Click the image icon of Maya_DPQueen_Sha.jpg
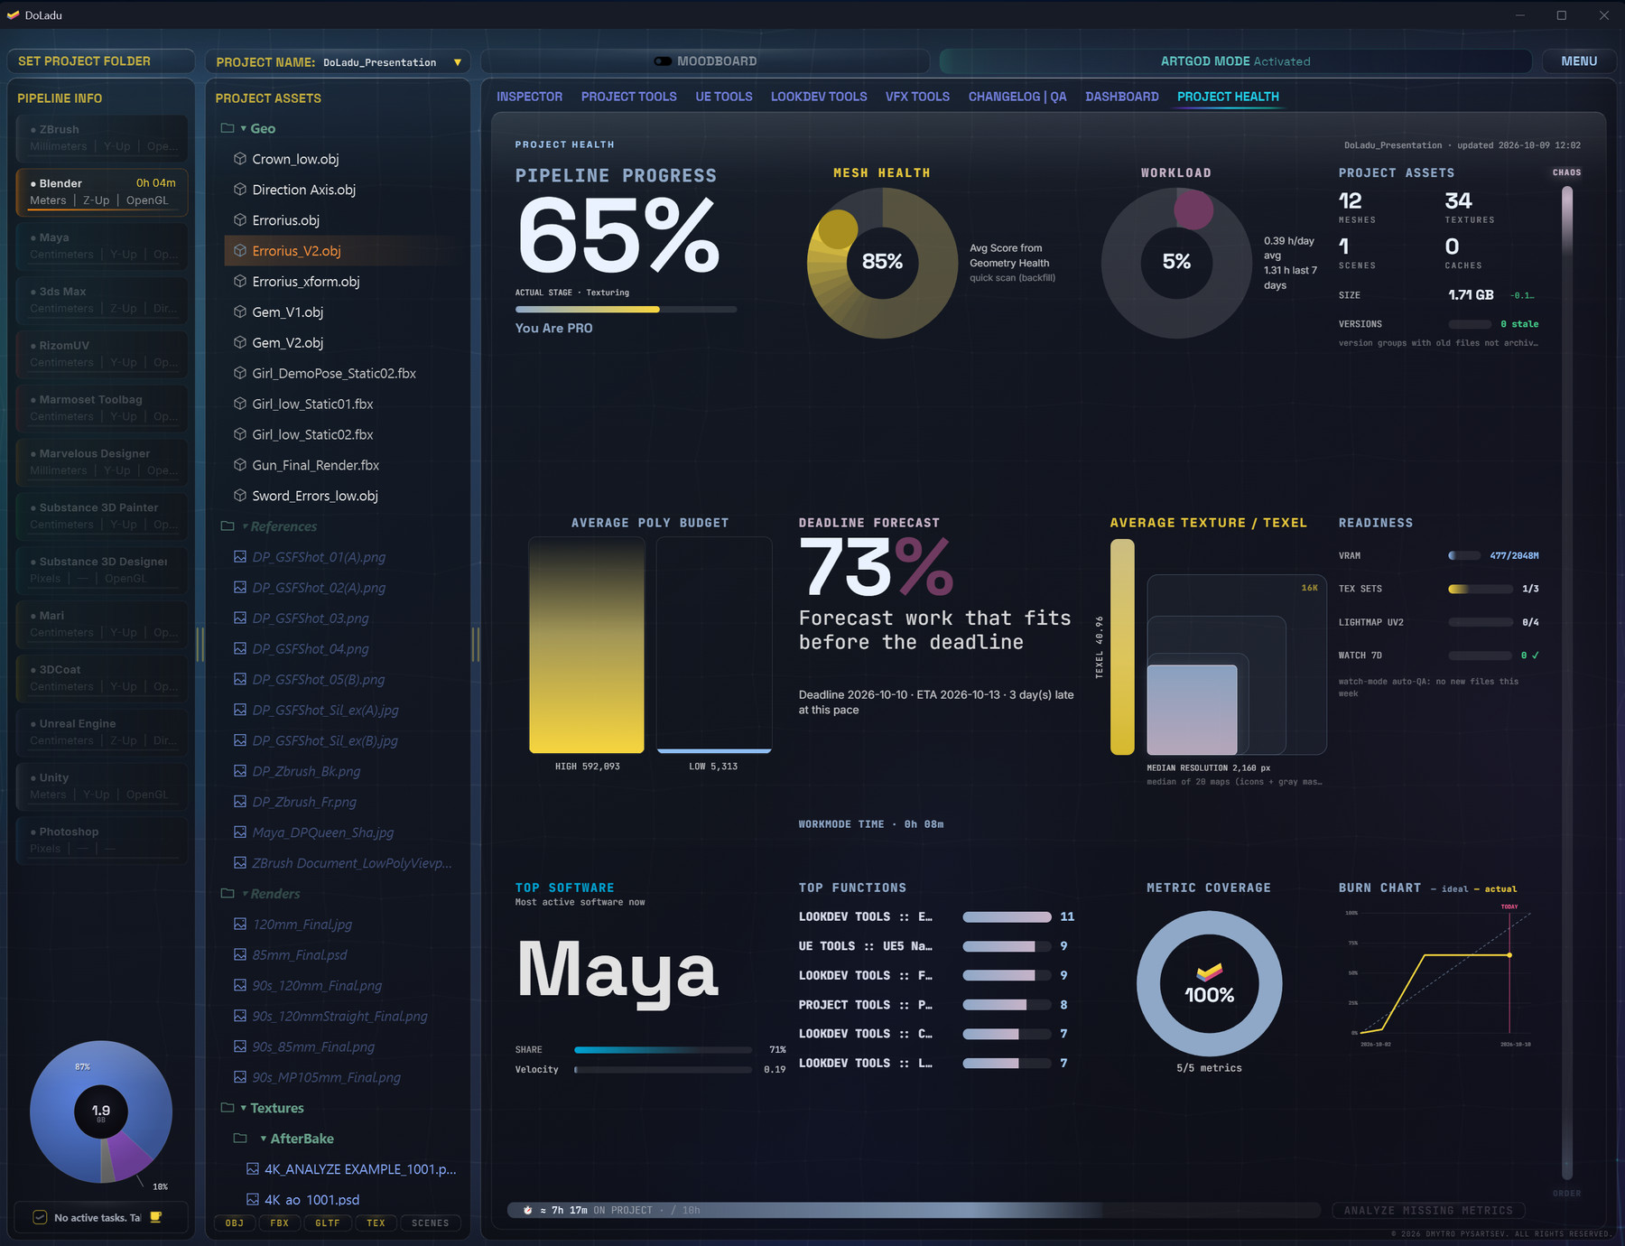The width and height of the screenshot is (1625, 1246). (240, 832)
